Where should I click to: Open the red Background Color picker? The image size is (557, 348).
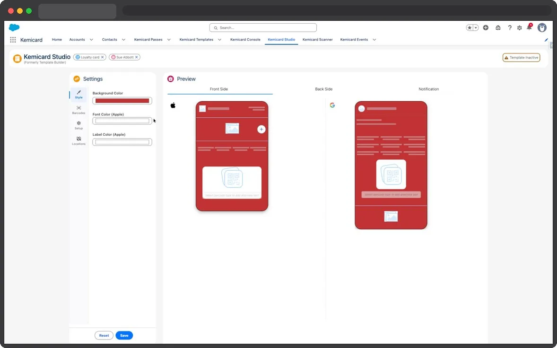(122, 101)
